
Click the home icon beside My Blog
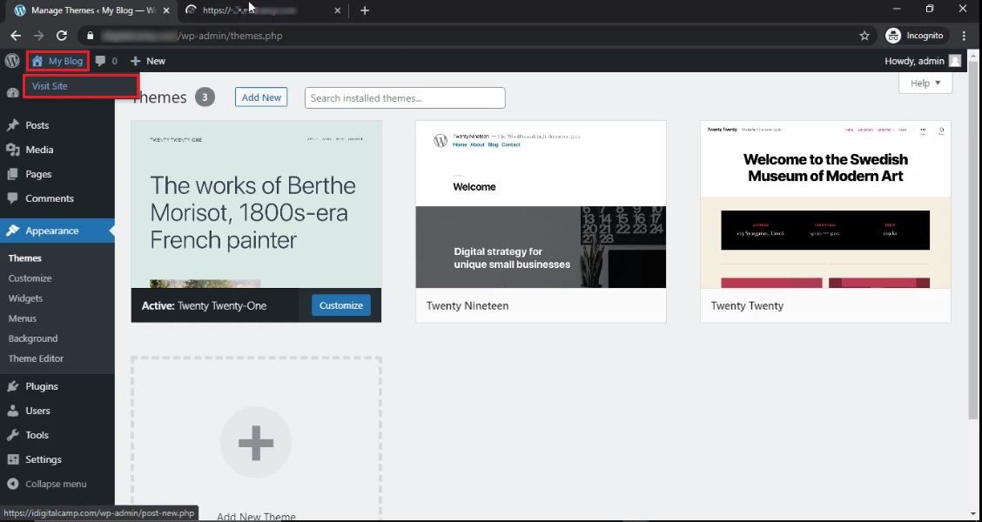[37, 61]
